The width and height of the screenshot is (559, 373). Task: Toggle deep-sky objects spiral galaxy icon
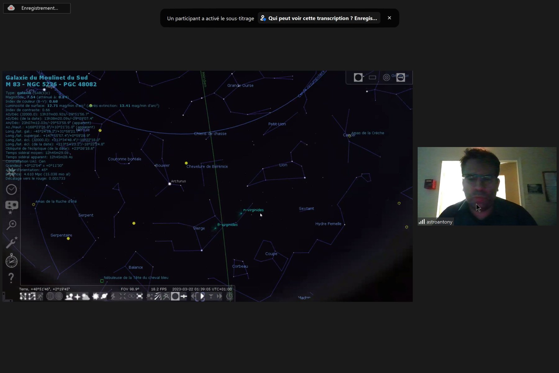tap(96, 297)
